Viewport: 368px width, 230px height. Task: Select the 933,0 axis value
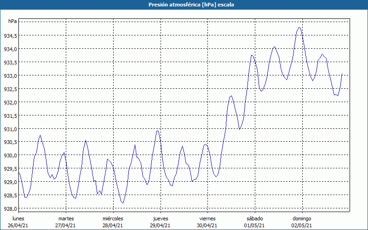10,76
